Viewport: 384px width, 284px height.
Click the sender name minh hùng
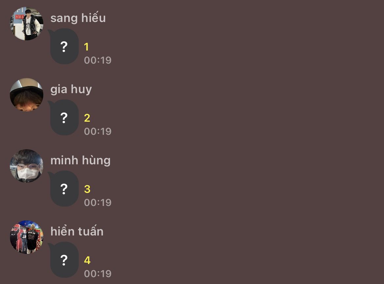pos(80,160)
